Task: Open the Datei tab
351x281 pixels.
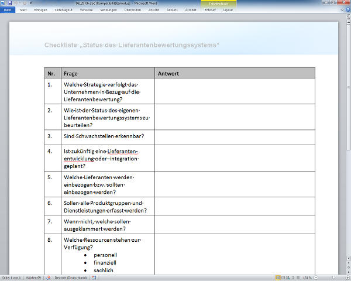Action: pos(8,10)
